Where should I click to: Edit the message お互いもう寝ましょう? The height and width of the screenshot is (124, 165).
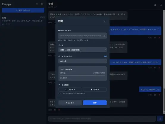155,95
